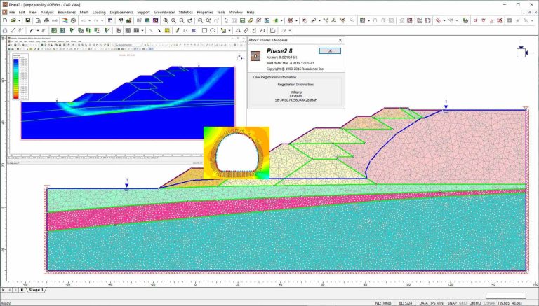Open the Support menu

(143, 12)
